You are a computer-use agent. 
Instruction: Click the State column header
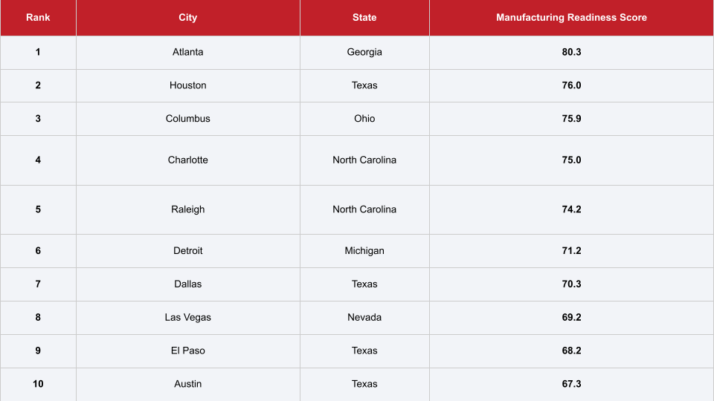364,18
